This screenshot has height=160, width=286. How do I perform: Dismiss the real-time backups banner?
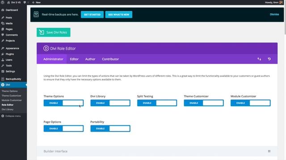coord(274,14)
